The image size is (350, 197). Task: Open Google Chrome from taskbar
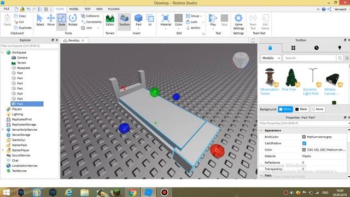coord(132,192)
